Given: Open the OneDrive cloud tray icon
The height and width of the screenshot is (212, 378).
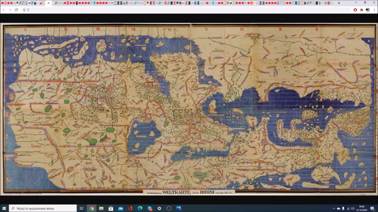Looking at the screenshot, I should point(338,208).
